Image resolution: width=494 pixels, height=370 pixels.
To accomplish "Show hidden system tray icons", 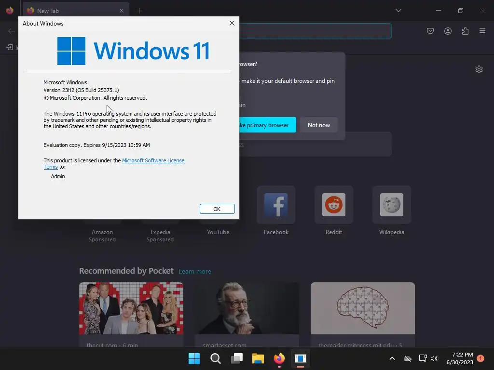I will pyautogui.click(x=392, y=358).
